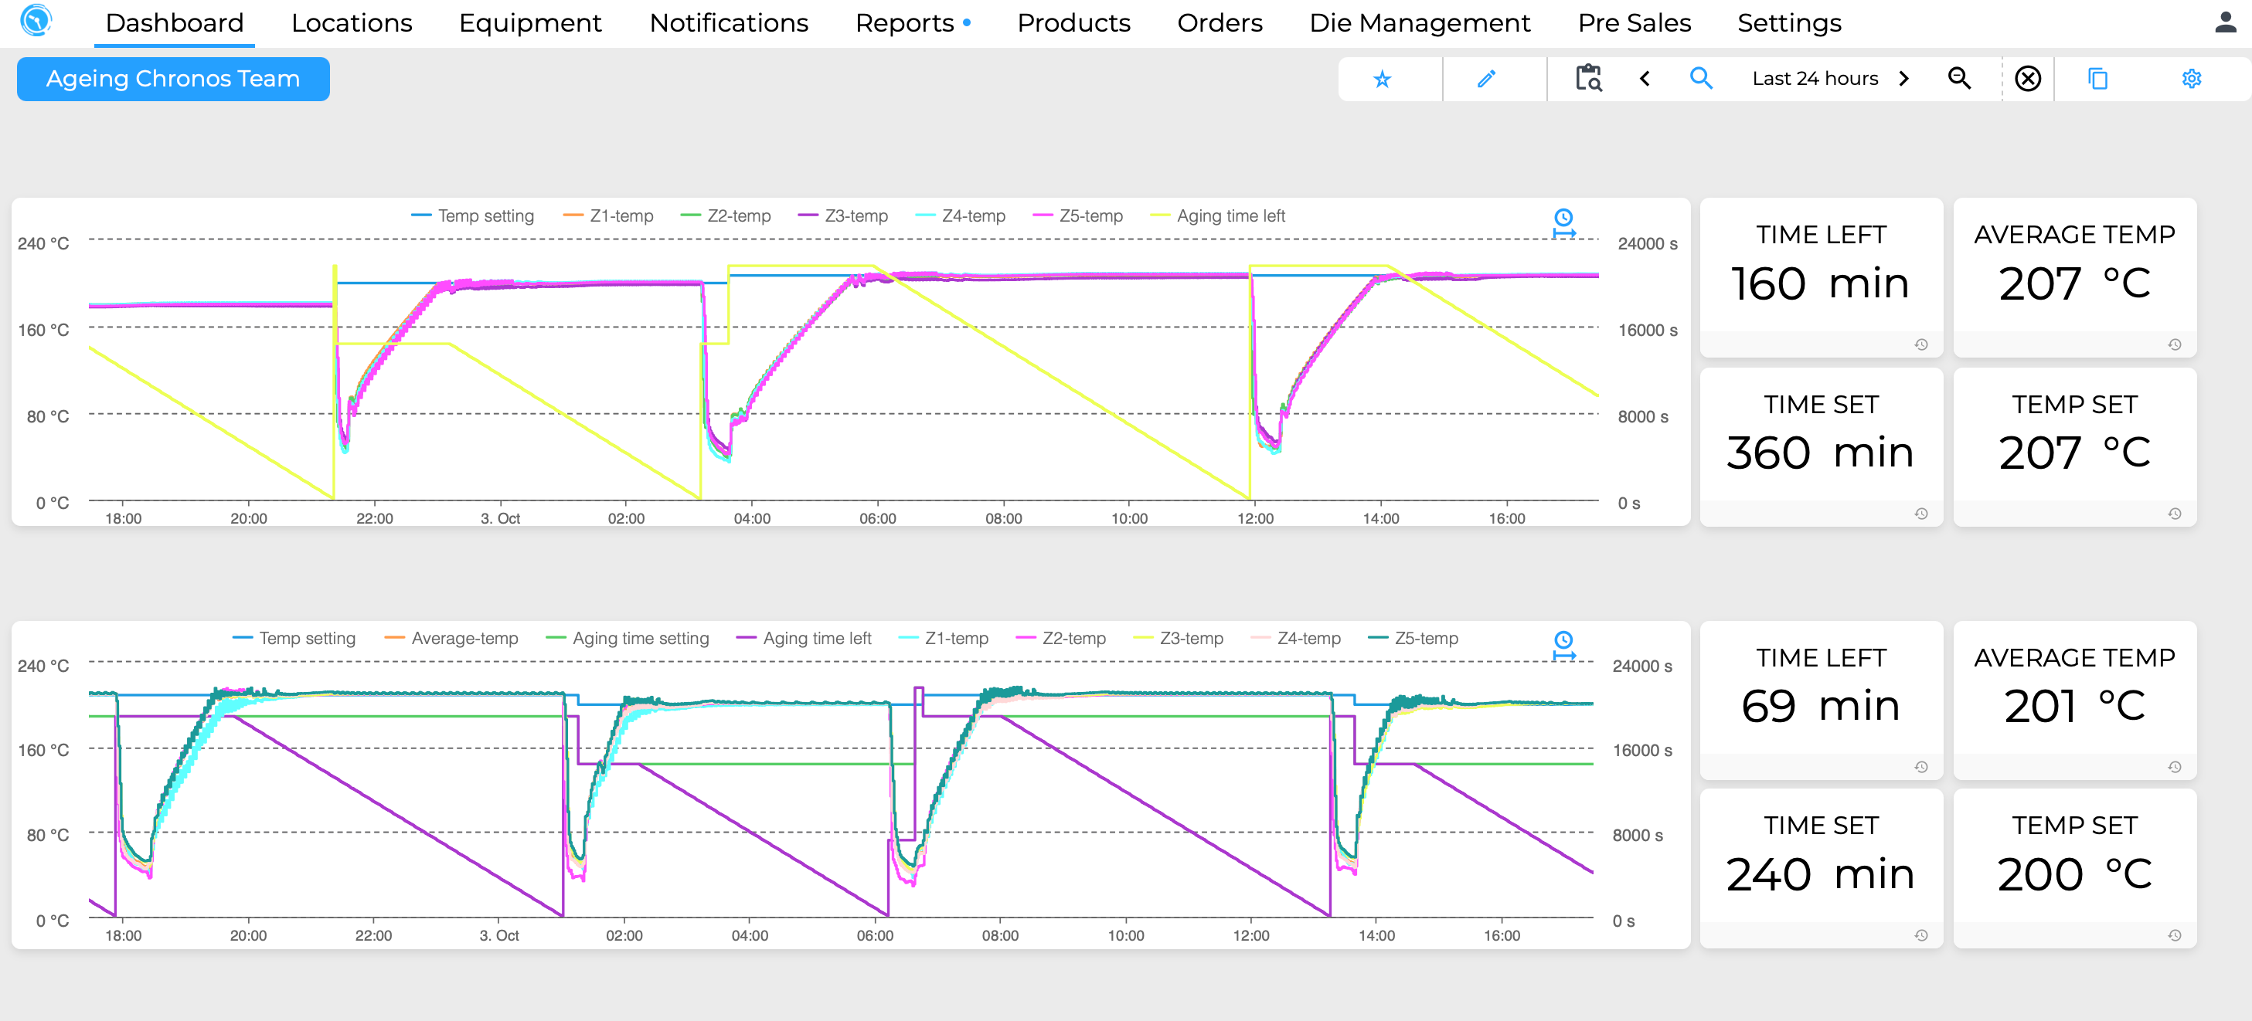Open the Products tab

1073,22
